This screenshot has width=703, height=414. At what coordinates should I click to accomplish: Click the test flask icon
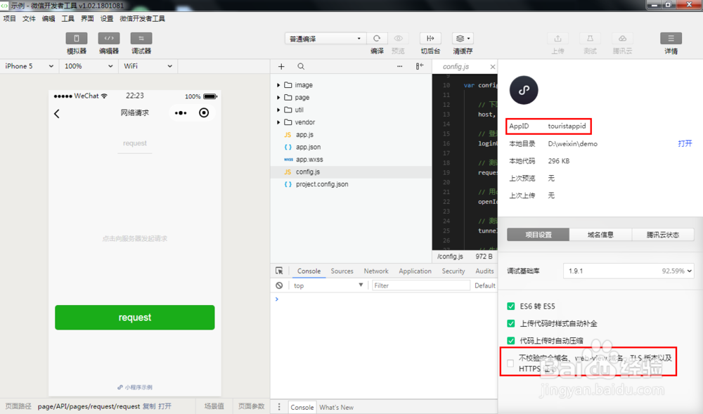(x=590, y=39)
